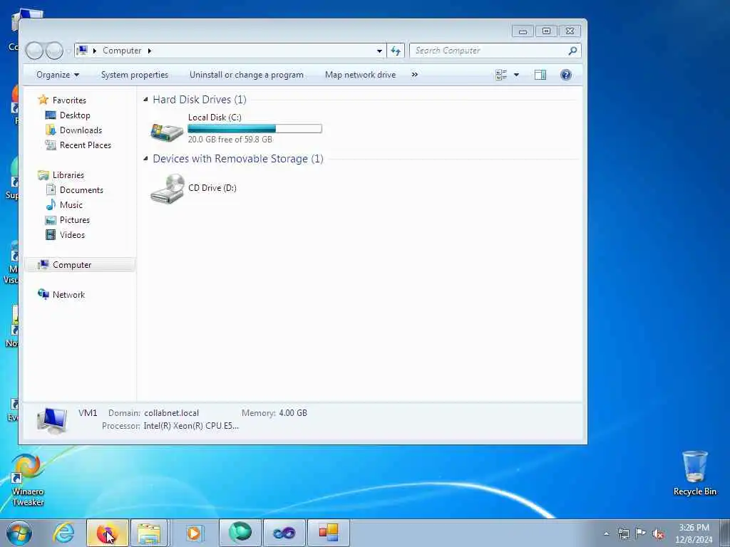
Task: Select Libraries in the navigation pane
Action: point(68,175)
